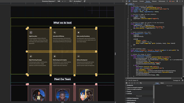This screenshot has width=184, height=103.
Task: Switch to the Network tab
Action: coord(154,1)
